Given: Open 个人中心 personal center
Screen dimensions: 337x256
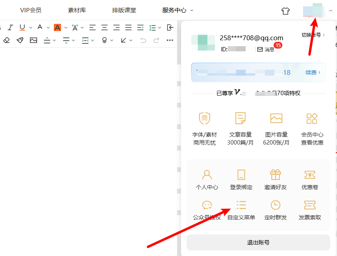Looking at the screenshot, I should point(207,180).
